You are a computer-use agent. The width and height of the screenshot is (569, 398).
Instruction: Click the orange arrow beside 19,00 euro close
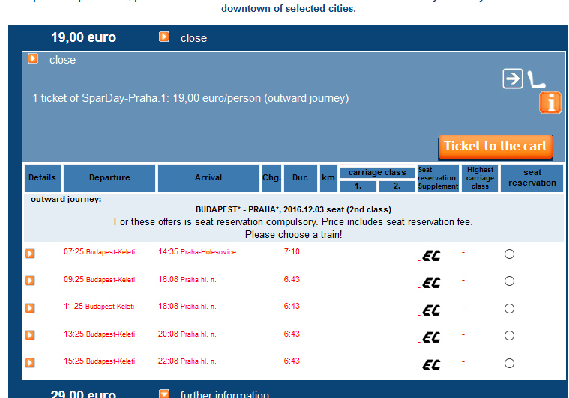[164, 37]
